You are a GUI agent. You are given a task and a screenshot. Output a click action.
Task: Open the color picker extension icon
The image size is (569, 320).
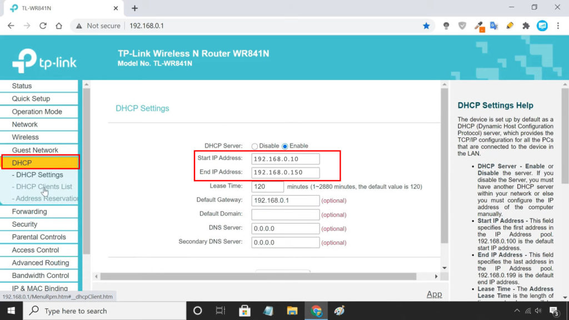(479, 26)
